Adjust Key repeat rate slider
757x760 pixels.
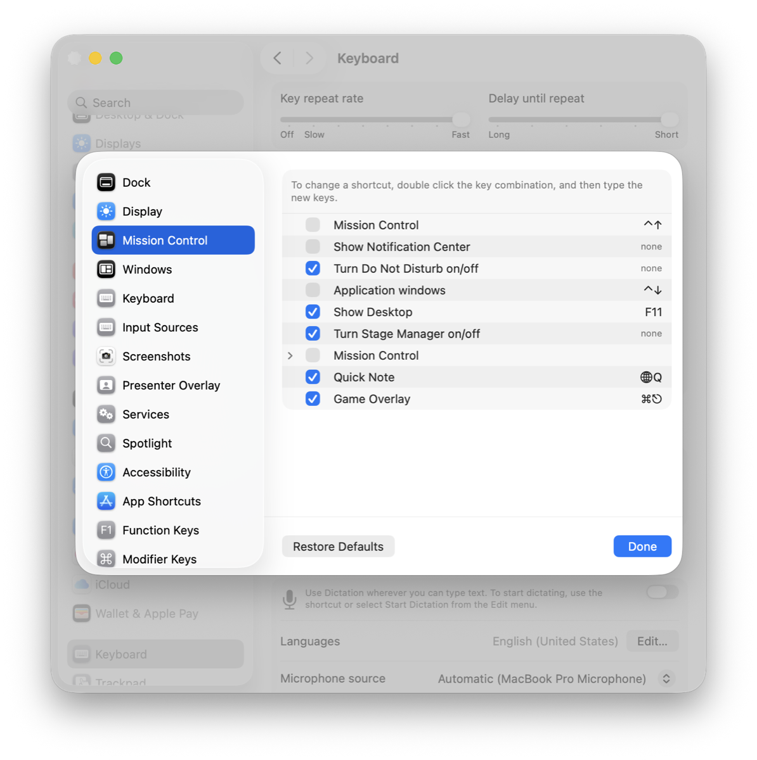point(375,119)
